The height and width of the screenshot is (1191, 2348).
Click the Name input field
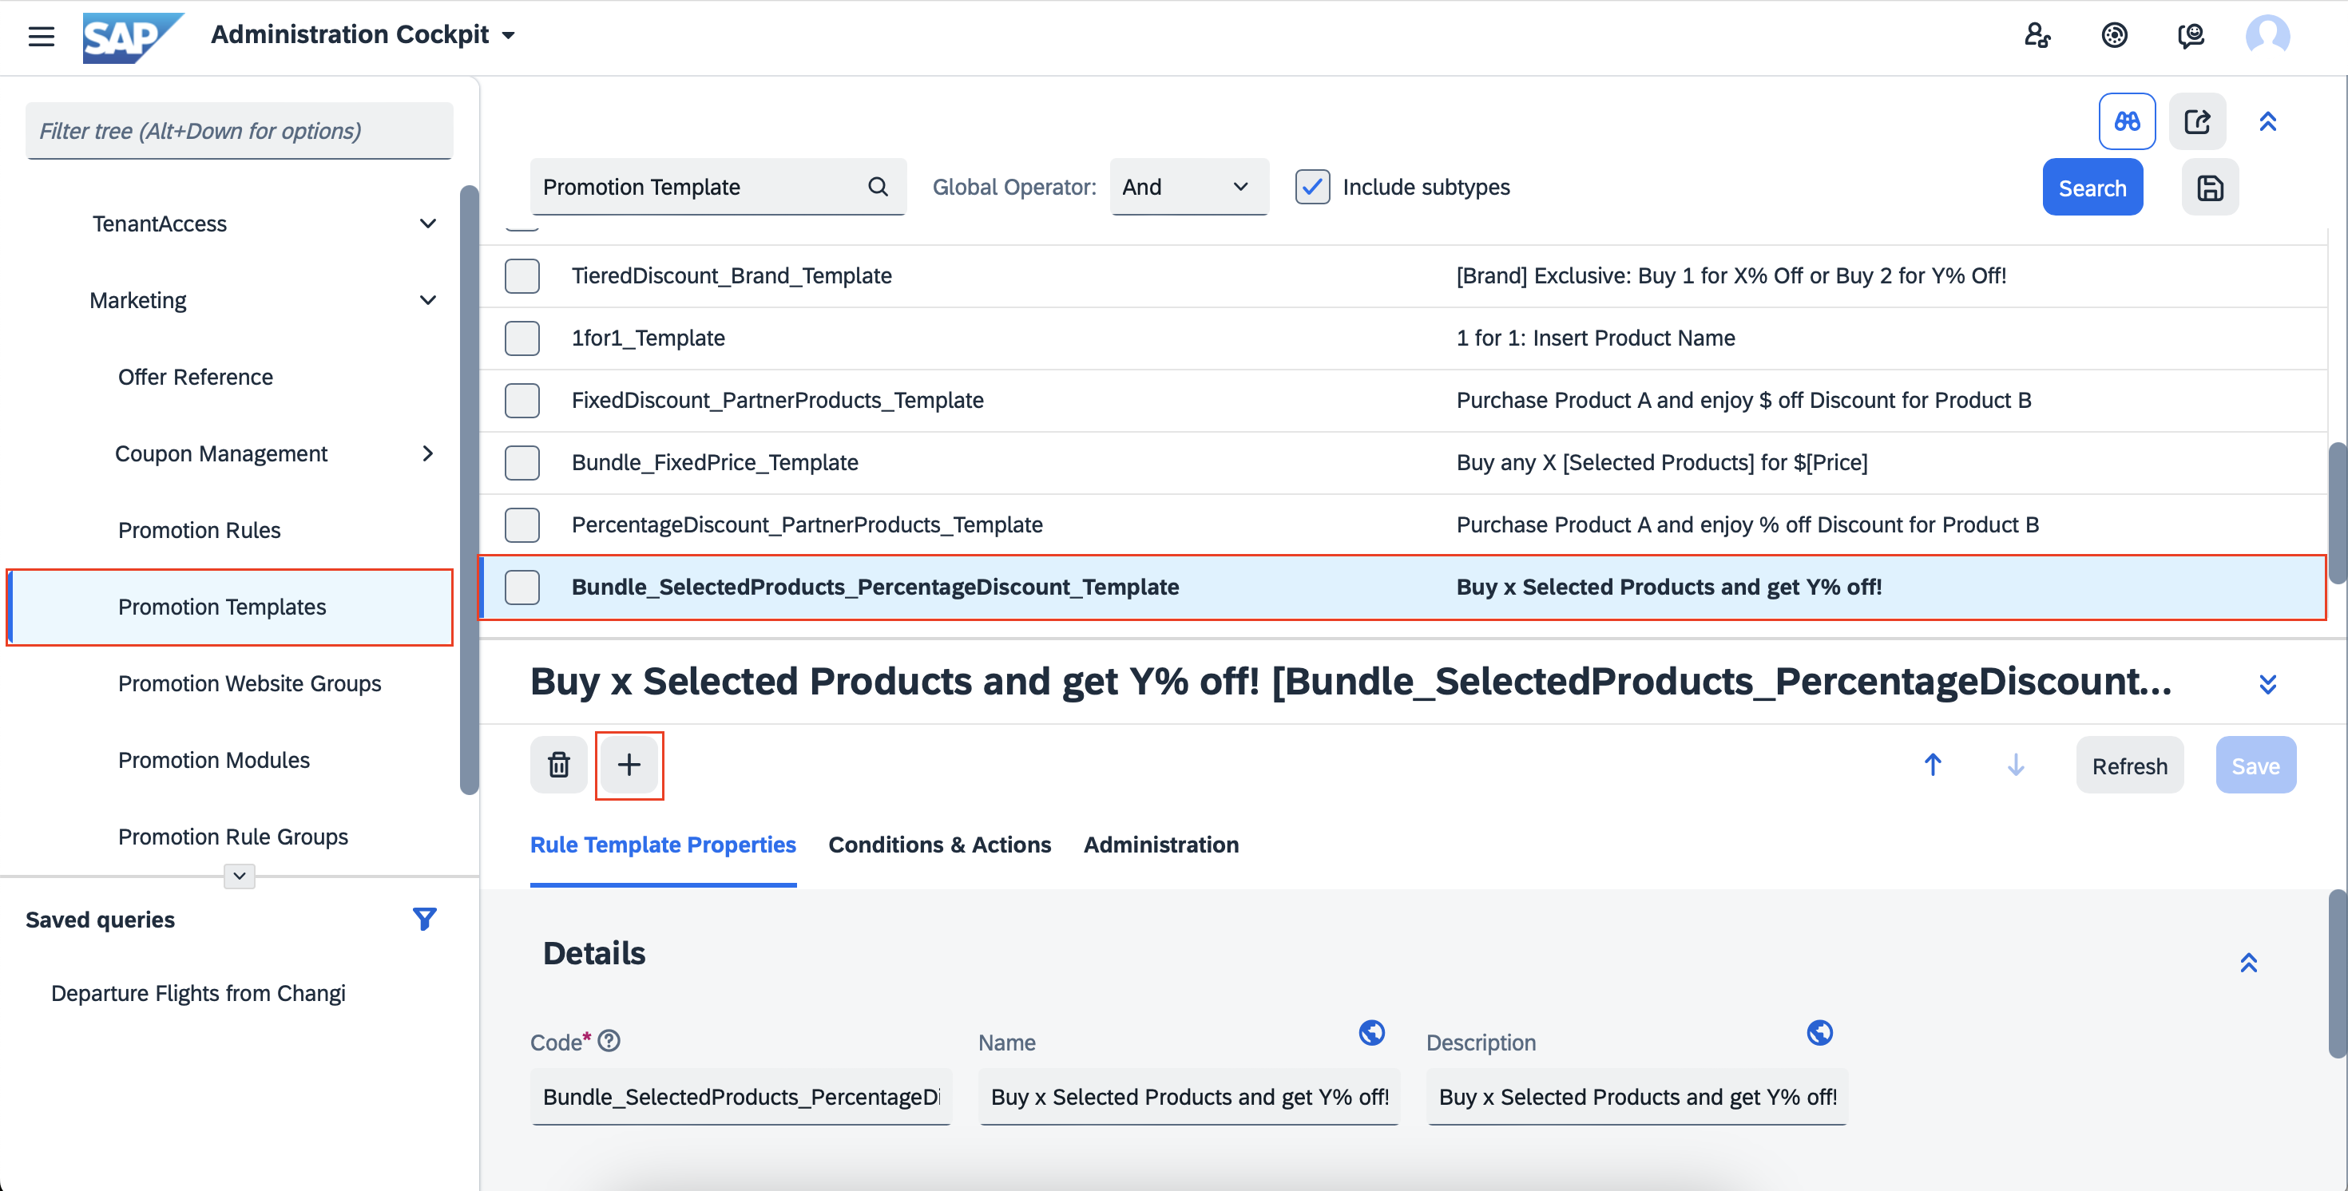coord(1188,1097)
